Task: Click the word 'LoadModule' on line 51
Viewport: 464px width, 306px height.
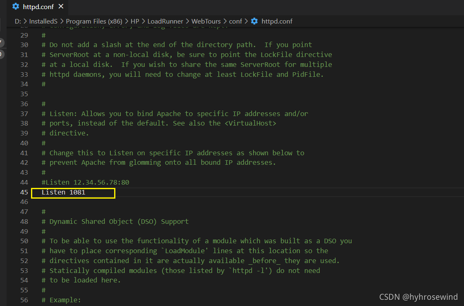Action: tap(185, 251)
